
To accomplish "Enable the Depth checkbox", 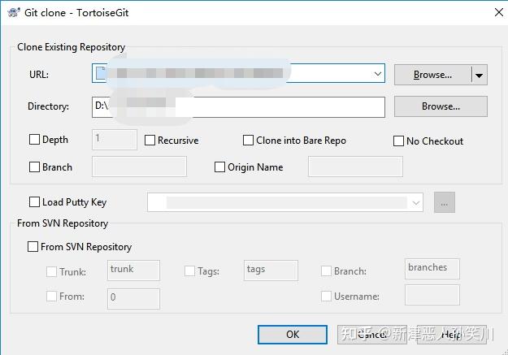I will pyautogui.click(x=34, y=140).
